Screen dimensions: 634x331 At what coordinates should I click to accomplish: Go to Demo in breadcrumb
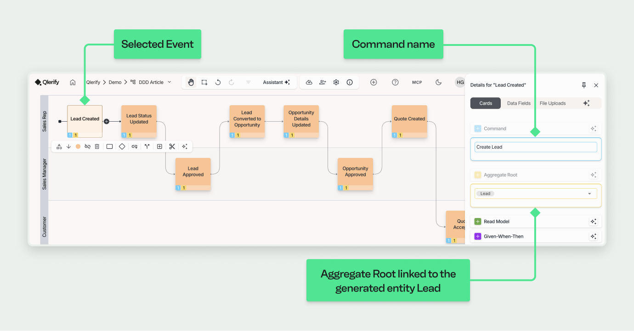[x=115, y=82]
